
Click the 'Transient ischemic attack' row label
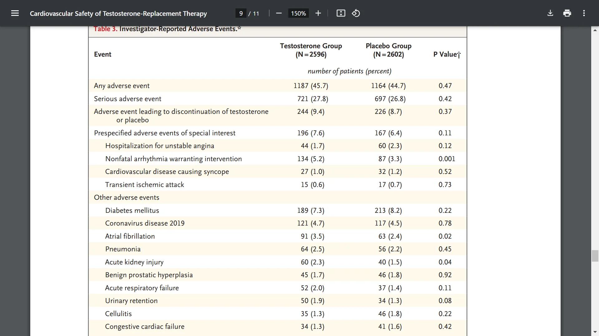[x=144, y=185]
